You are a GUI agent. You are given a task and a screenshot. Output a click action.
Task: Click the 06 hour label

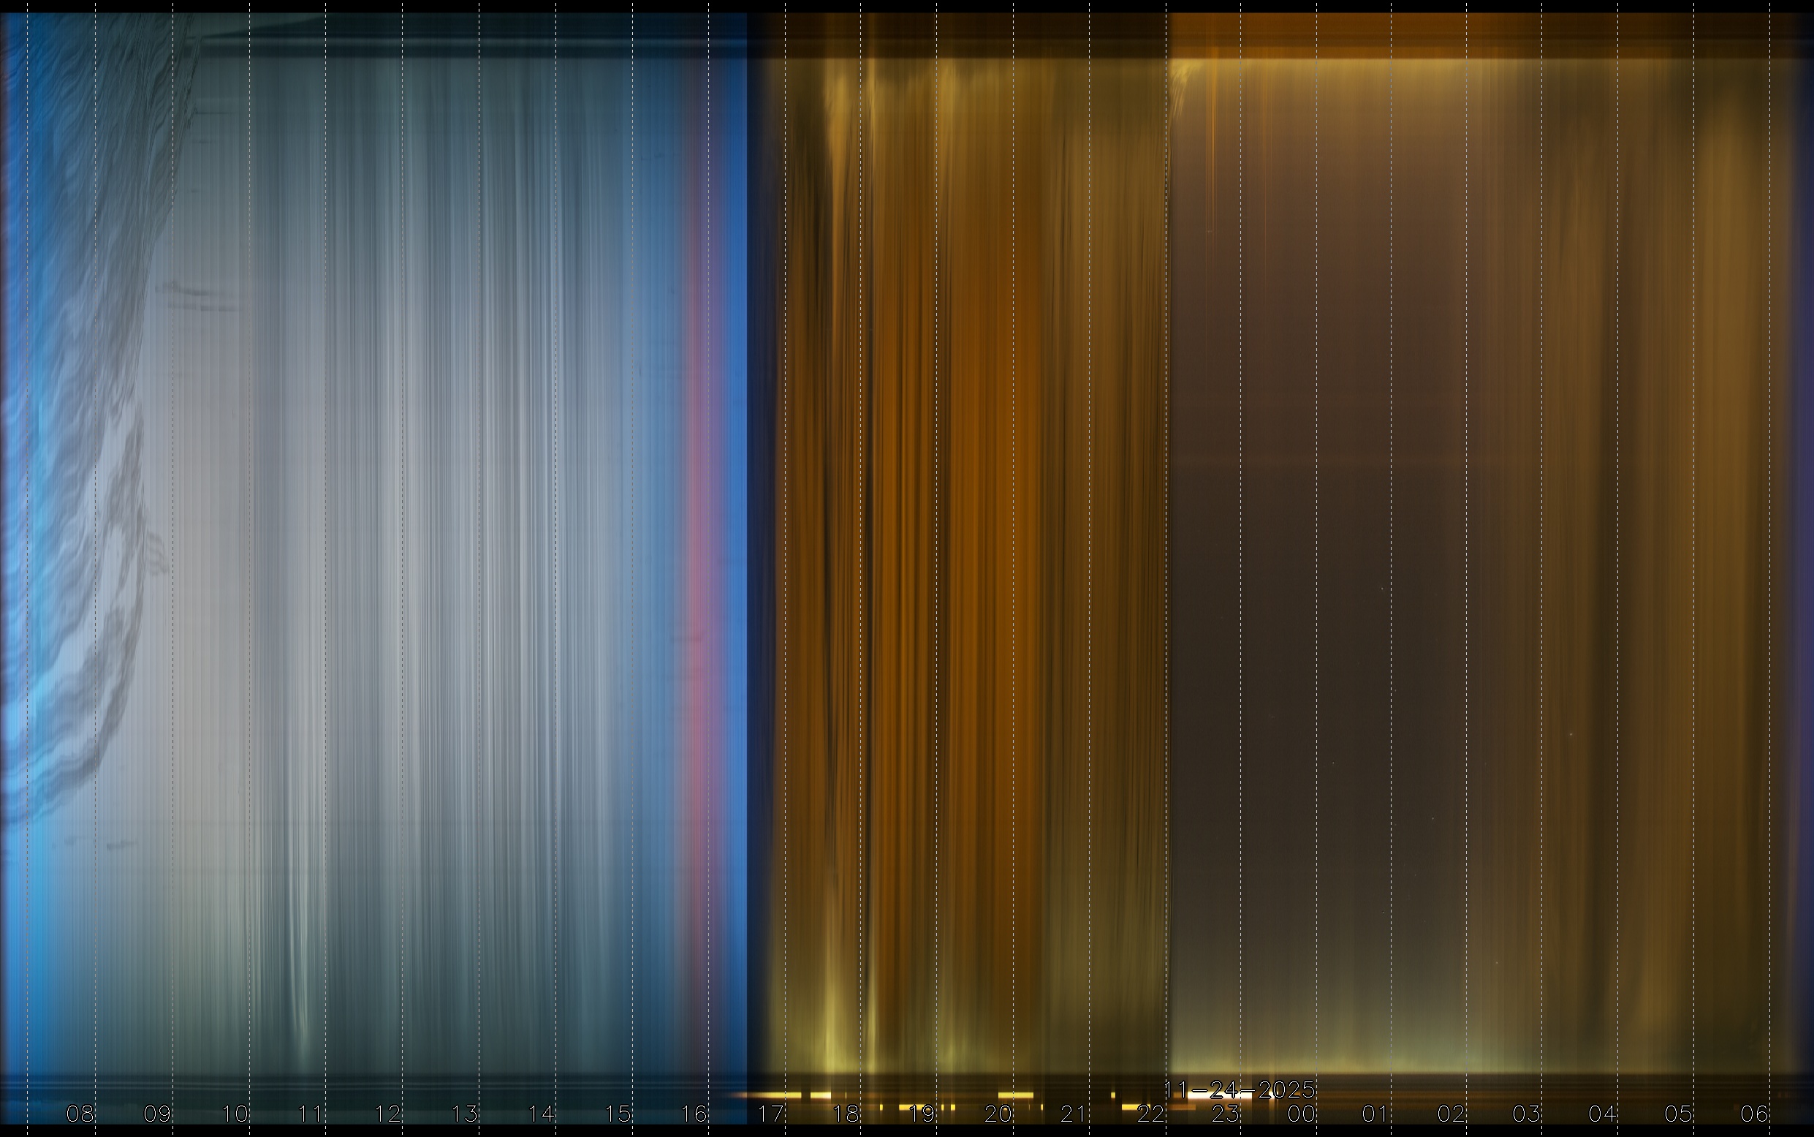[1755, 1114]
